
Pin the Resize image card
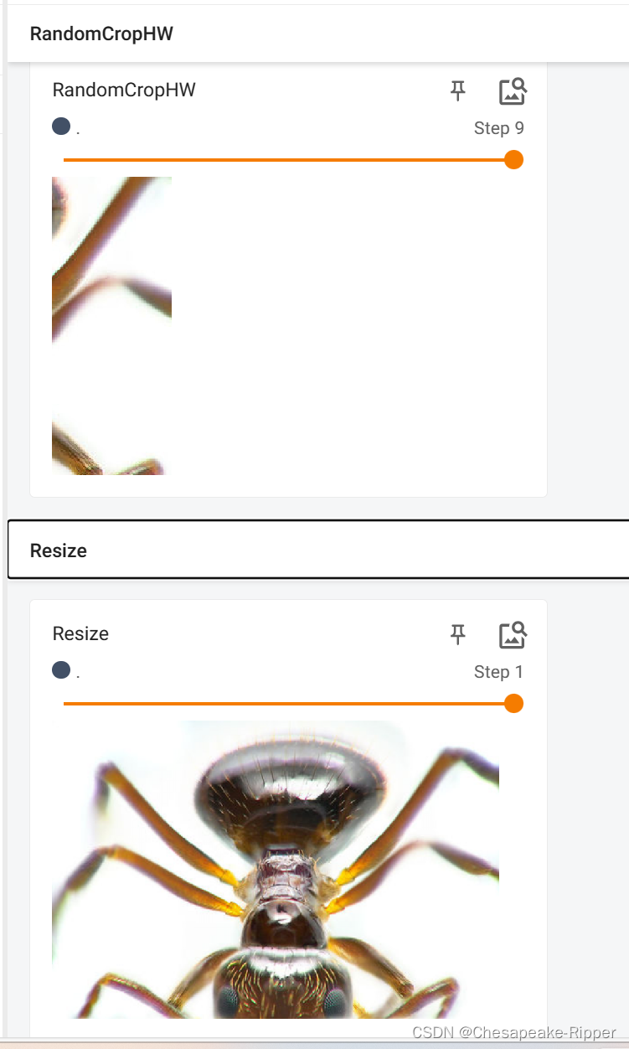tap(457, 634)
